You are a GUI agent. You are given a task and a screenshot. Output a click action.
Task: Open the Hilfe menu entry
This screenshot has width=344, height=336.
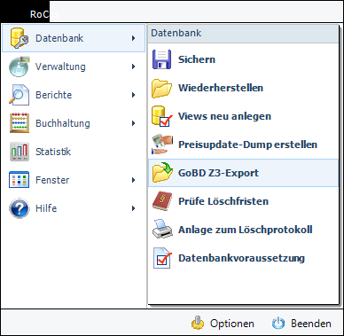(x=74, y=208)
